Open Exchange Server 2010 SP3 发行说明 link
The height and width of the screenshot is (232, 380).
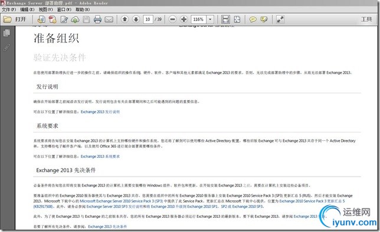tap(116, 207)
